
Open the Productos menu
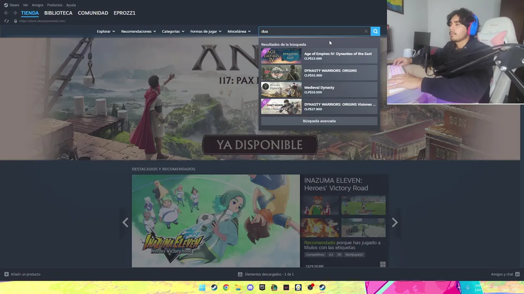54,5
